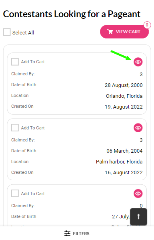Click the Contestants Looking for a Pageant heading
The image size is (154, 240).
pos(72,14)
